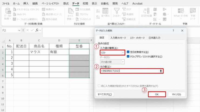Click the What-If Analysis (What-If 分析) icon
Image resolution: width=200 pixels, height=112 pixels.
(181, 11)
